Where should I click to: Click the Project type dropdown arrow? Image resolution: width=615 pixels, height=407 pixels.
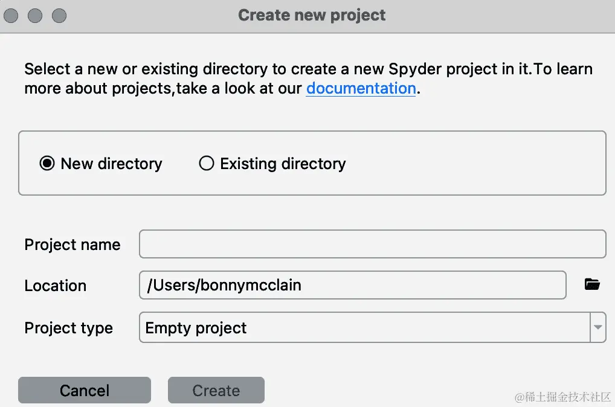(597, 328)
